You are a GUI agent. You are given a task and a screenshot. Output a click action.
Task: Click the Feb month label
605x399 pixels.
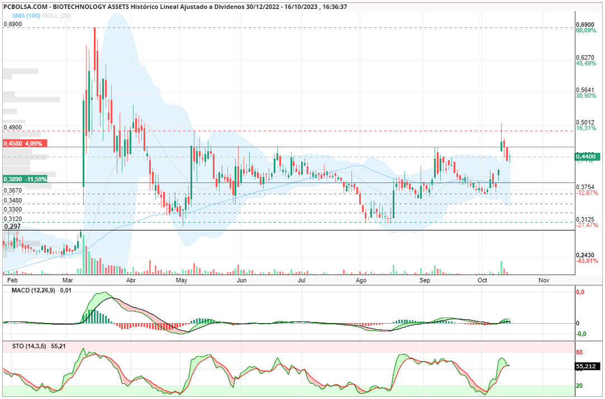coord(13,280)
